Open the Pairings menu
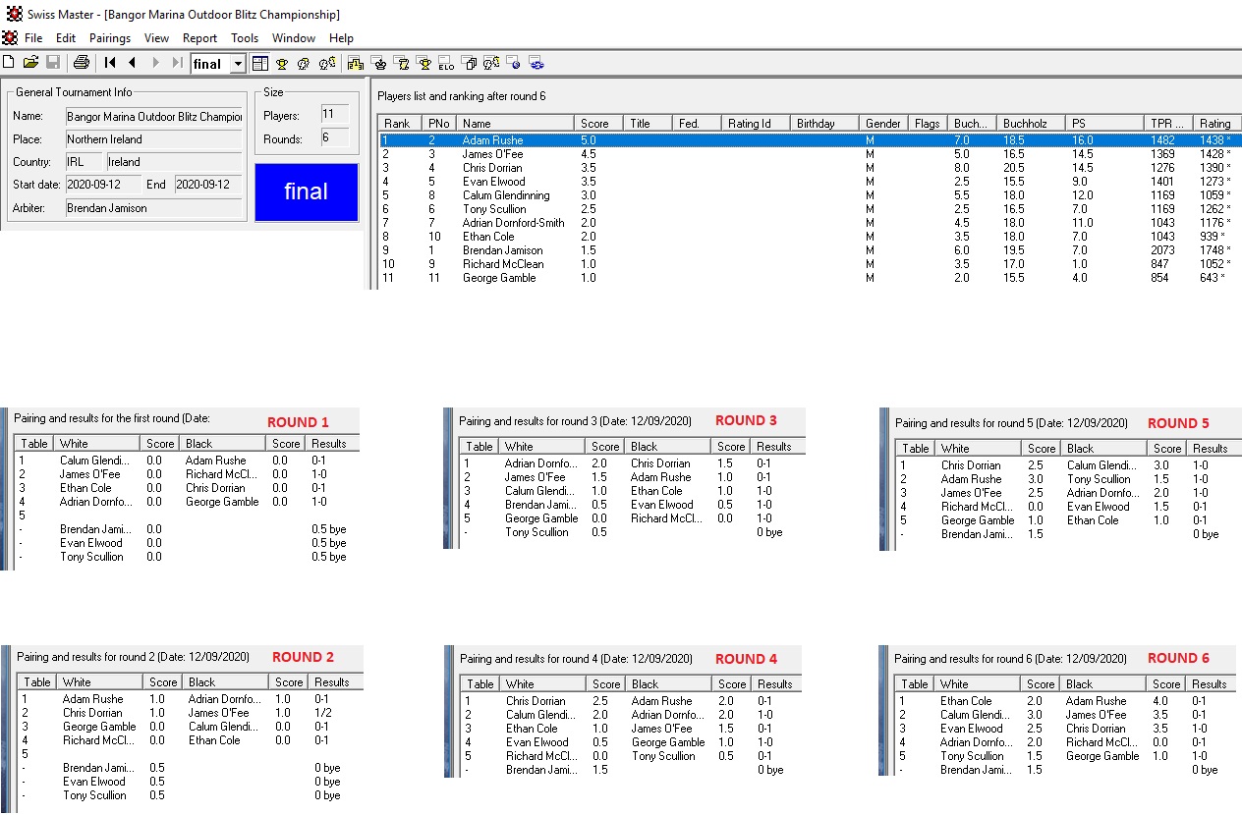This screenshot has width=1242, height=815. tap(109, 38)
